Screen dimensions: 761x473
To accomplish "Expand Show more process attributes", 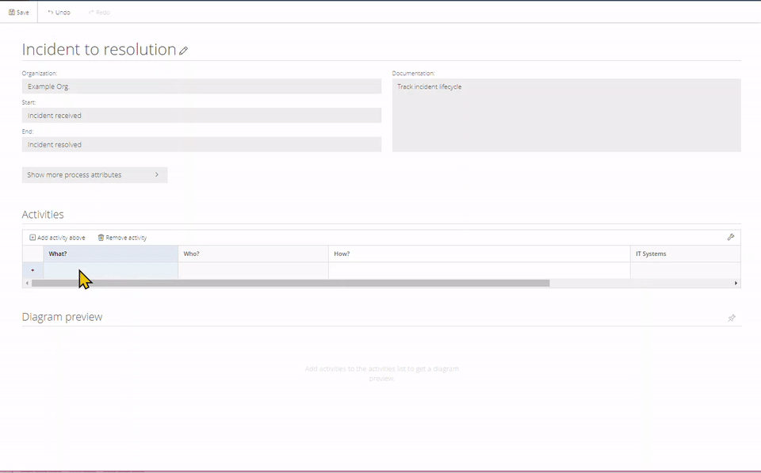I will click(x=94, y=174).
